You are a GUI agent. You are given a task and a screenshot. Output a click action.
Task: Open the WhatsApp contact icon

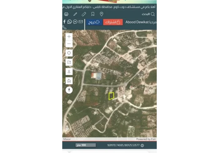(69, 22)
